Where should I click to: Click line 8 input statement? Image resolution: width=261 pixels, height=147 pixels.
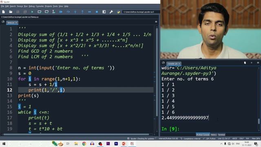66,68
